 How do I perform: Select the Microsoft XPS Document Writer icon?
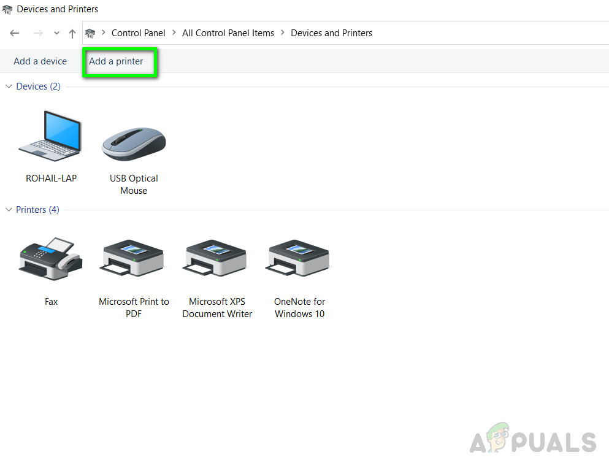coord(216,258)
